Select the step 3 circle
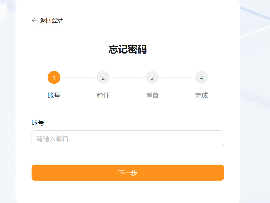The width and height of the screenshot is (270, 203). point(152,78)
